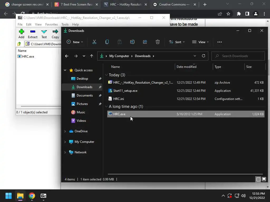The image size is (270, 202).
Task: Click Chrome share page icon
Action: pos(220,14)
